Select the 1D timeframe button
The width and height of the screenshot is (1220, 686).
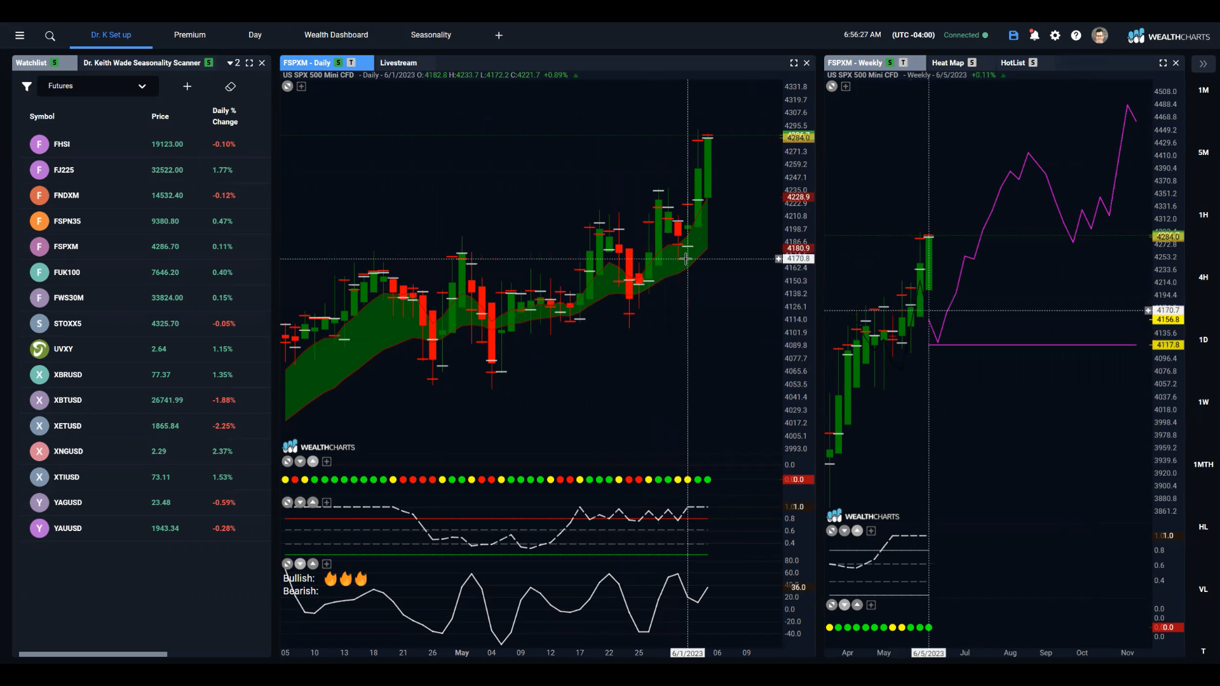pyautogui.click(x=1203, y=340)
